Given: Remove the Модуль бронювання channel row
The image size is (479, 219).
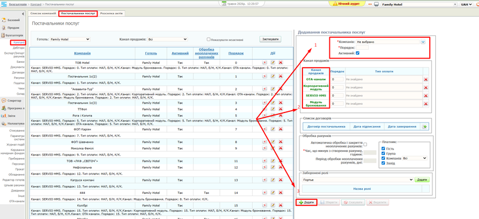Looking at the screenshot, I should click(426, 104).
